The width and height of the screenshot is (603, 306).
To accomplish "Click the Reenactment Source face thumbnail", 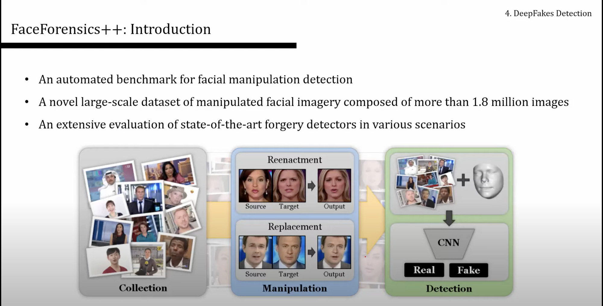I will [x=256, y=185].
